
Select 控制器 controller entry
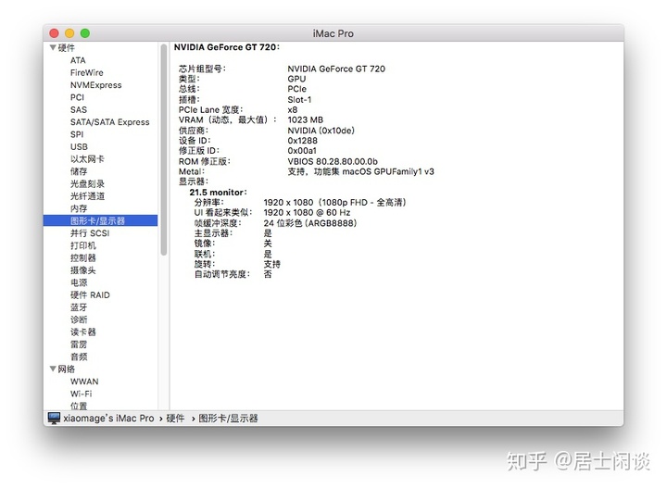tap(83, 257)
